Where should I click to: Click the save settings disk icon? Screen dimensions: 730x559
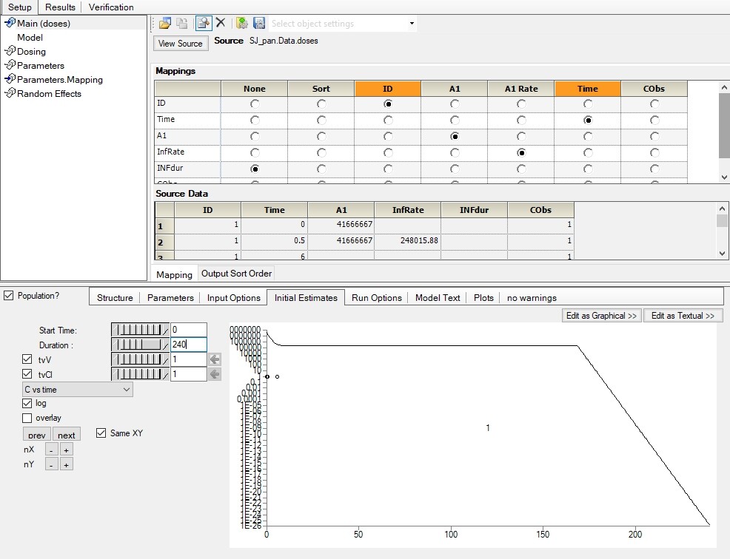[x=259, y=23]
